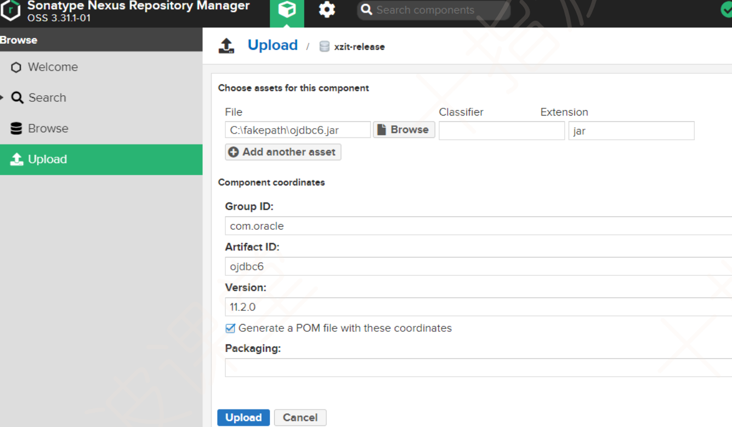The height and width of the screenshot is (427, 732).
Task: Open the Welcome page in sidebar
Action: 101,67
